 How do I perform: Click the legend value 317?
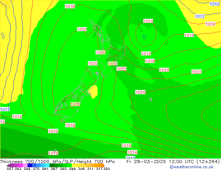click(99, 169)
